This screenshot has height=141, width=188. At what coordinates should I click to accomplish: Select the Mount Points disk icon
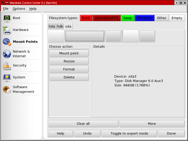point(7,42)
